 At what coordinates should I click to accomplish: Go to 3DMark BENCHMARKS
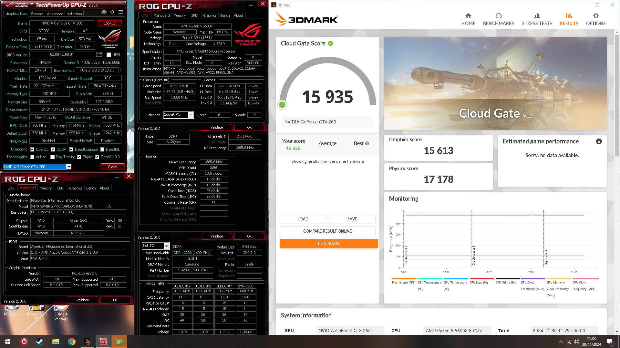tap(498, 19)
